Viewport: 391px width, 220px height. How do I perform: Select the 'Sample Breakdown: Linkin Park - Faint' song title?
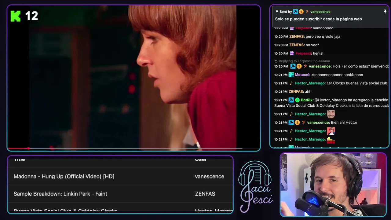click(60, 194)
